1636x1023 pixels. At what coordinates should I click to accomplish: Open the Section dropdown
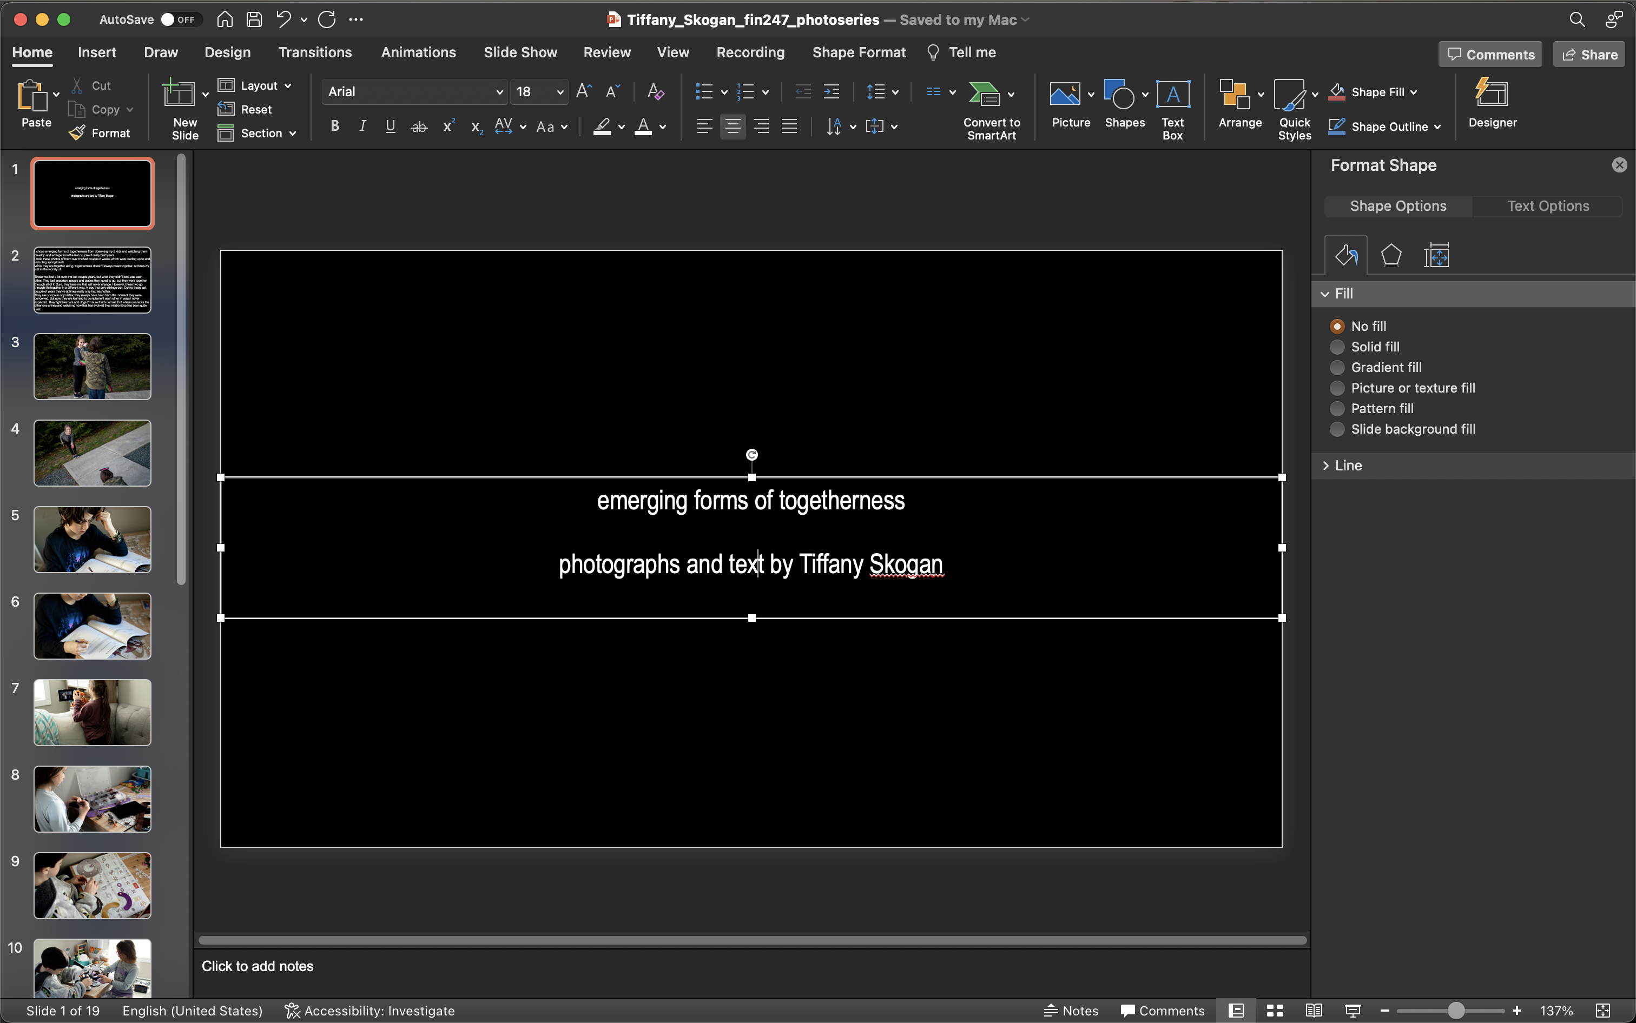click(x=256, y=134)
